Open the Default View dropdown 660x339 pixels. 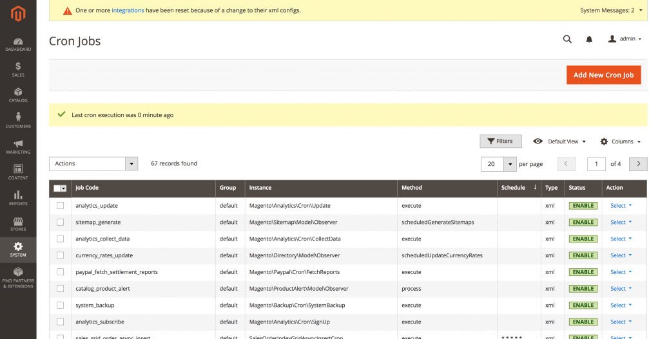pyautogui.click(x=559, y=142)
